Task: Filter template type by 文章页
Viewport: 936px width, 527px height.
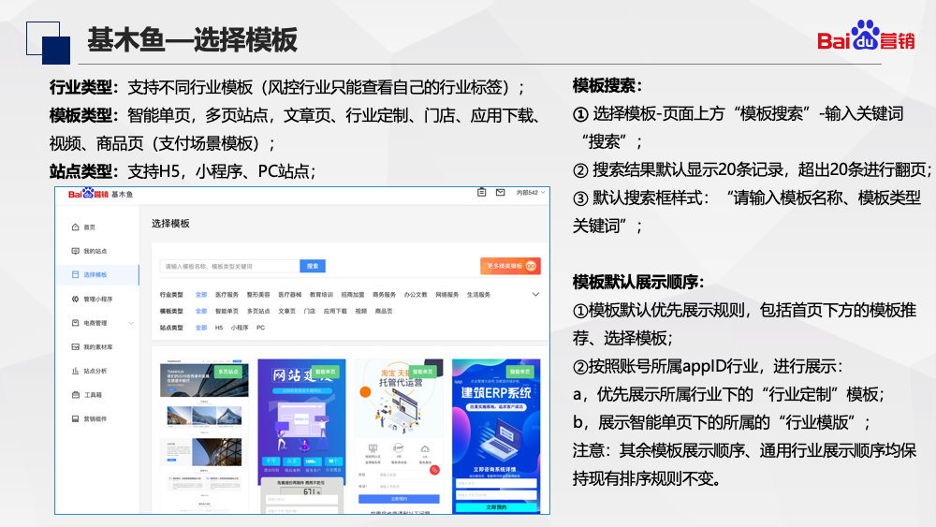Action: point(287,311)
